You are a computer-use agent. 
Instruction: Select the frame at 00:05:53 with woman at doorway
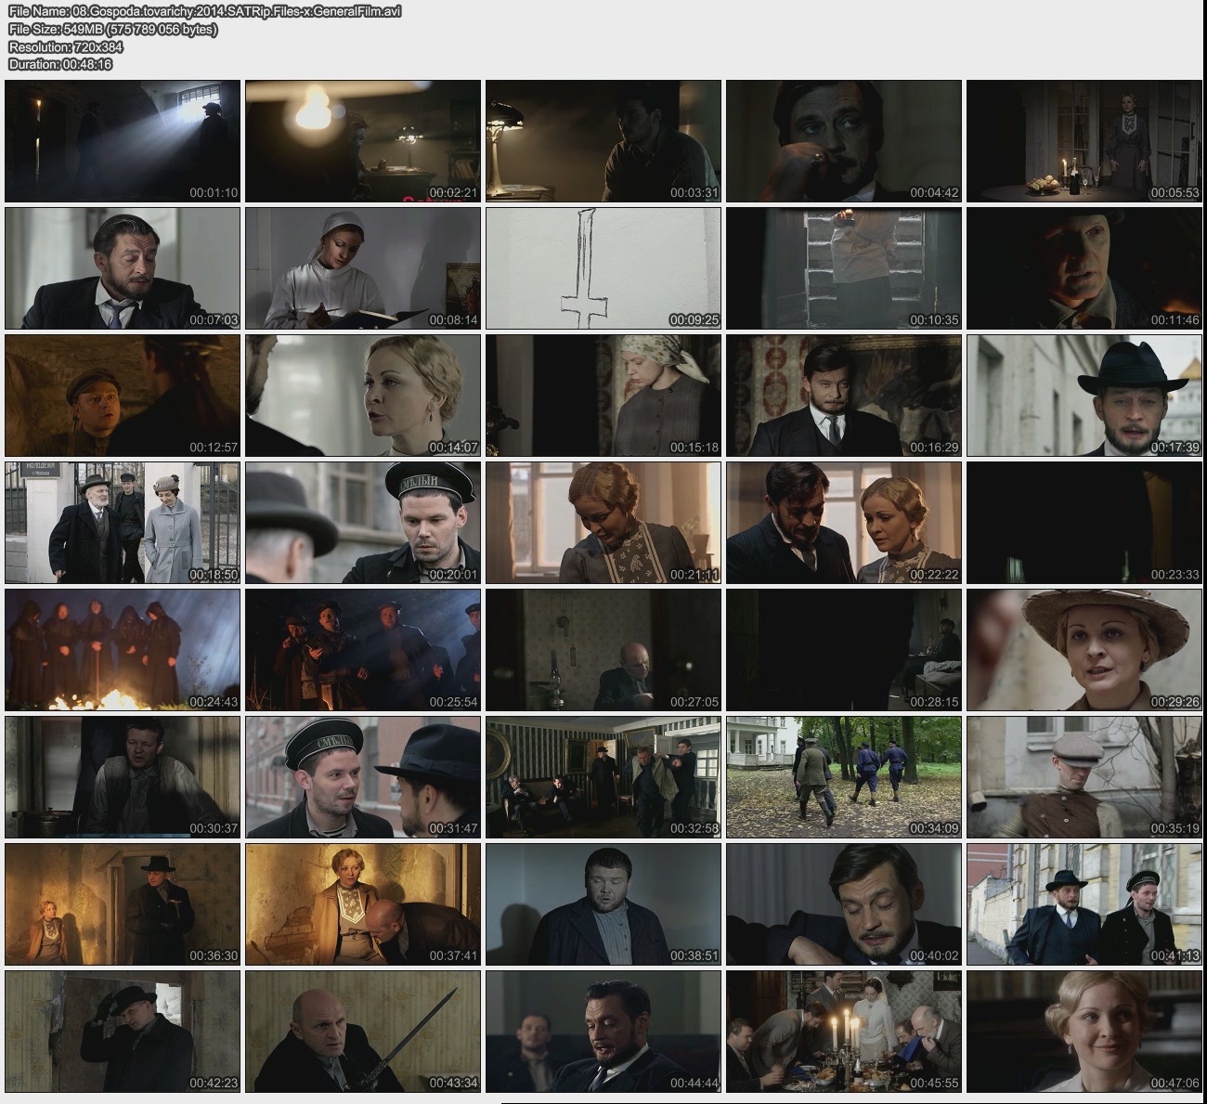(1084, 141)
